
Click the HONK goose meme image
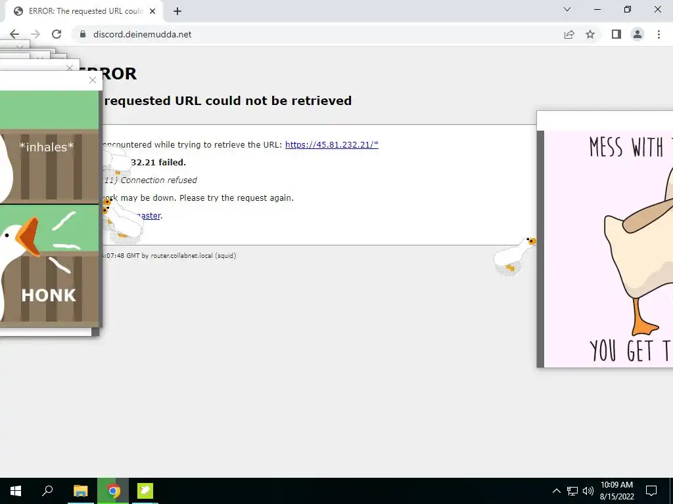click(x=49, y=209)
